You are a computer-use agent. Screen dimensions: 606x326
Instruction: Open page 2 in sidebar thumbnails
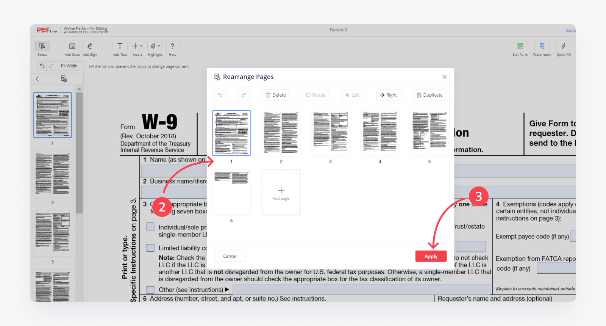point(52,174)
